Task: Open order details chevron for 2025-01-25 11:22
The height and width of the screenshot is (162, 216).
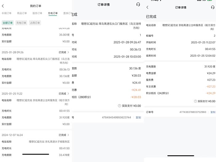Action: click(68, 94)
